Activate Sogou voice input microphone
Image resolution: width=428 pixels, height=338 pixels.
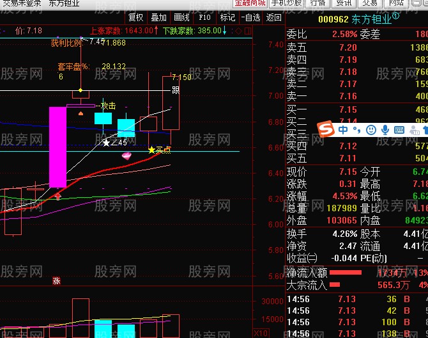pos(385,129)
